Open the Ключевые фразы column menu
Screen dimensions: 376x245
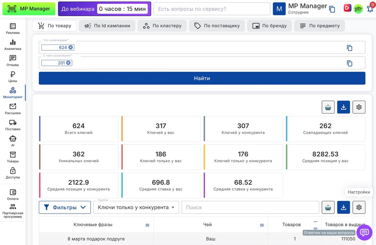click(x=147, y=225)
